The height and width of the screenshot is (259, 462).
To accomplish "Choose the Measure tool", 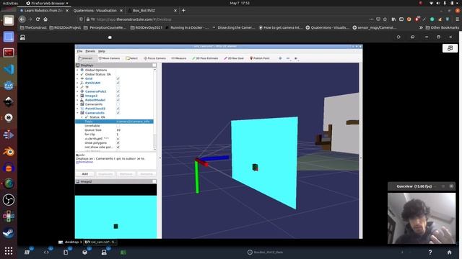I will tap(178, 58).
